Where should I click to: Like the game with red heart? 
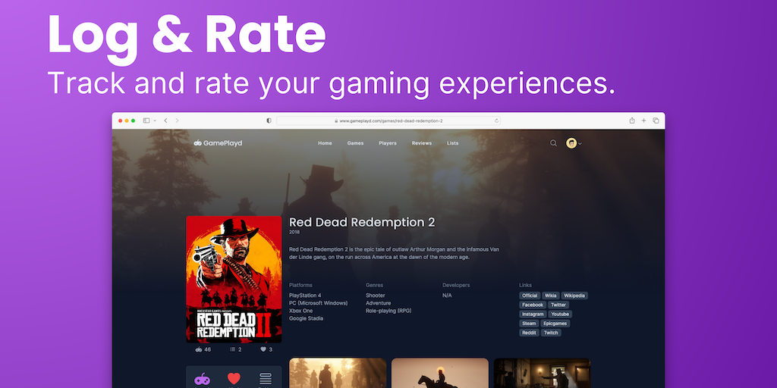pos(234,379)
